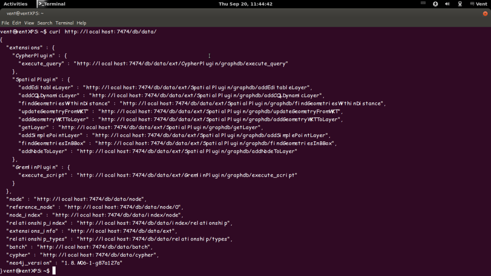Click the Terminal prompt icon in top bar
Image resolution: width=491 pixels, height=276 pixels.
click(x=41, y=4)
